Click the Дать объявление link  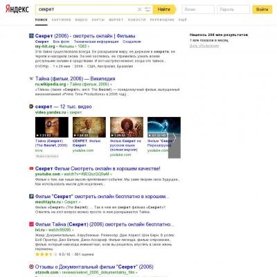click(x=204, y=46)
